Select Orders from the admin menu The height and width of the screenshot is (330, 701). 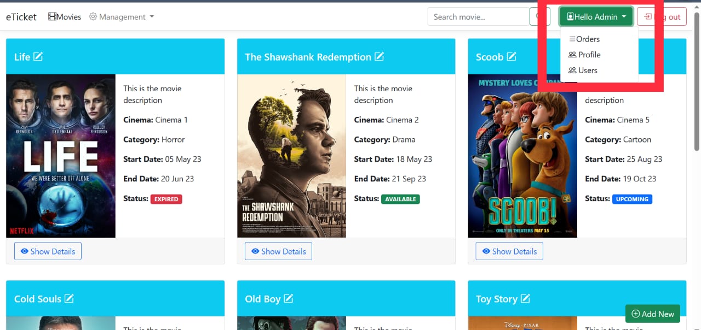coord(584,39)
